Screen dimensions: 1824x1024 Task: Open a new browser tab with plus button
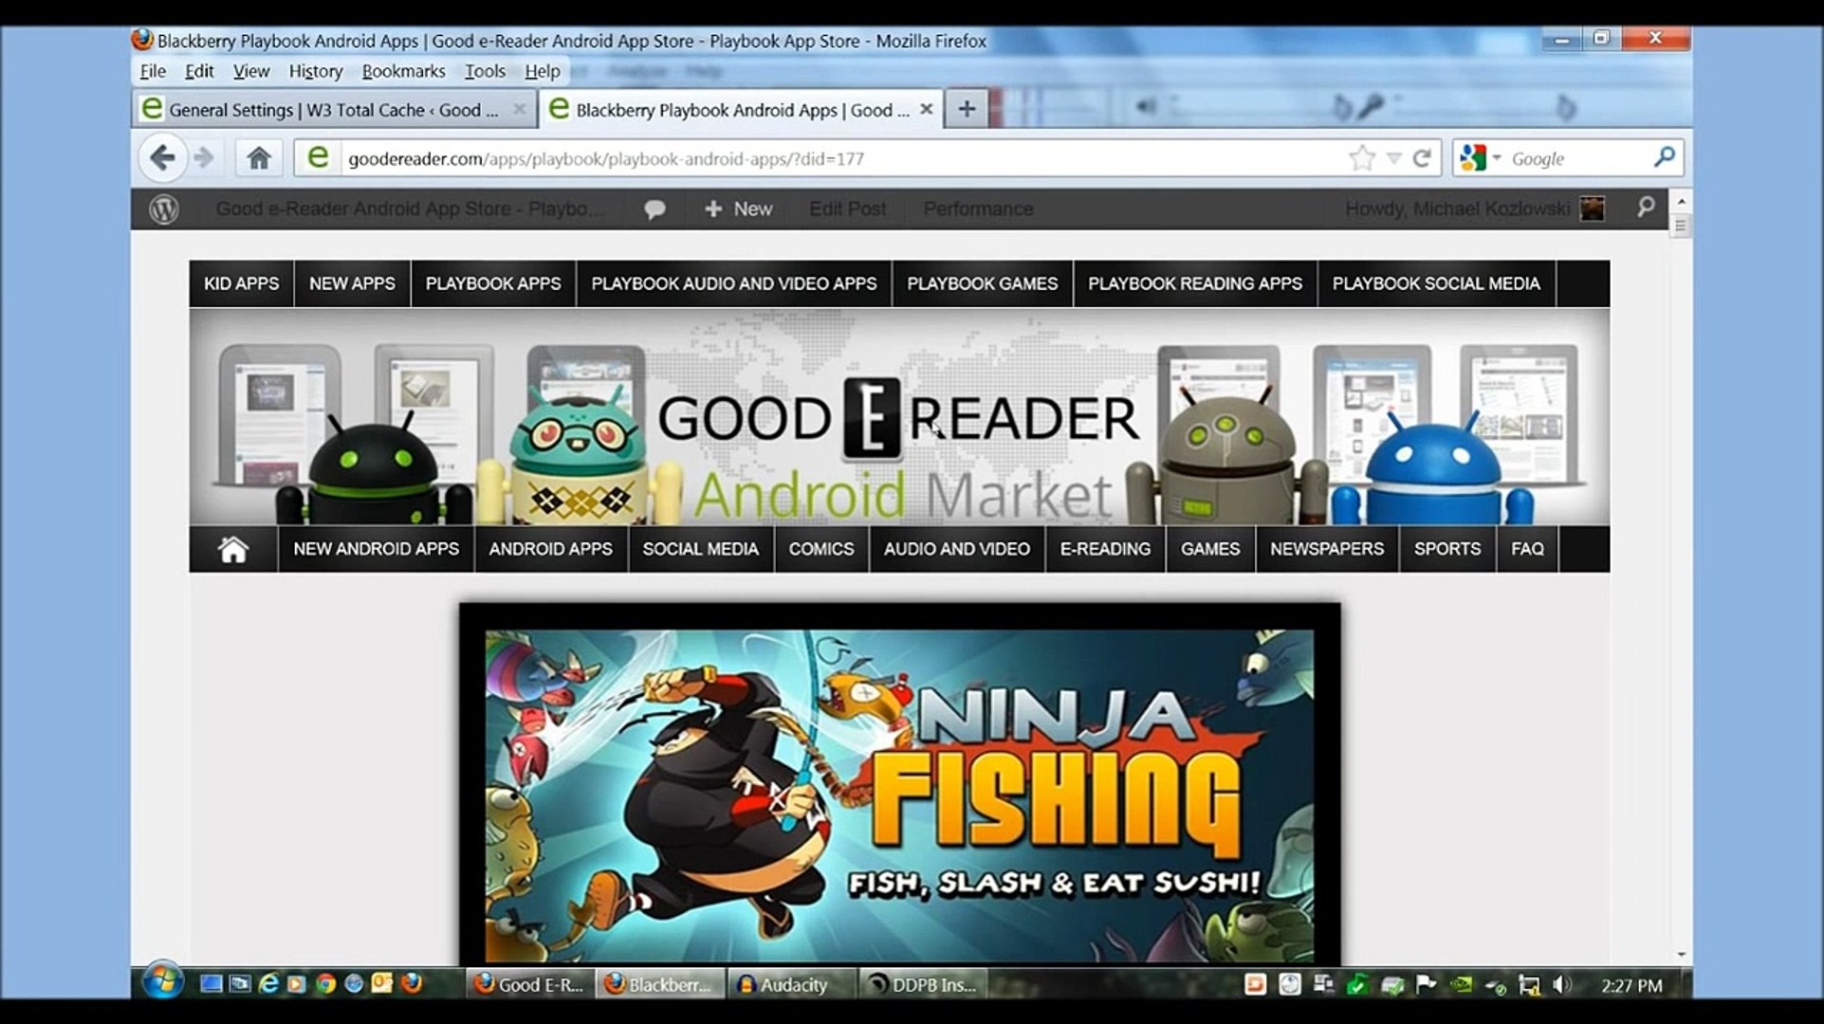967,109
